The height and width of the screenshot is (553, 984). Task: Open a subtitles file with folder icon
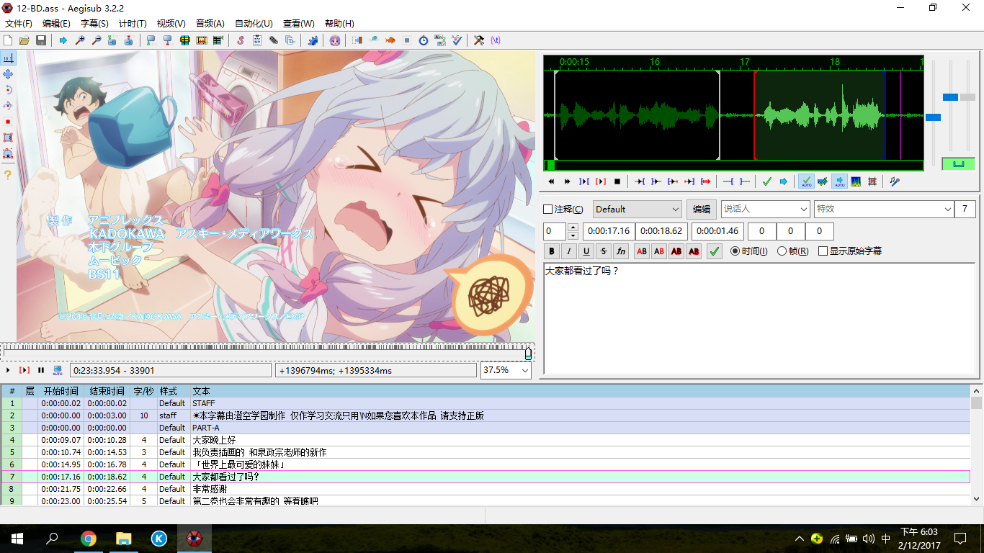(x=24, y=40)
